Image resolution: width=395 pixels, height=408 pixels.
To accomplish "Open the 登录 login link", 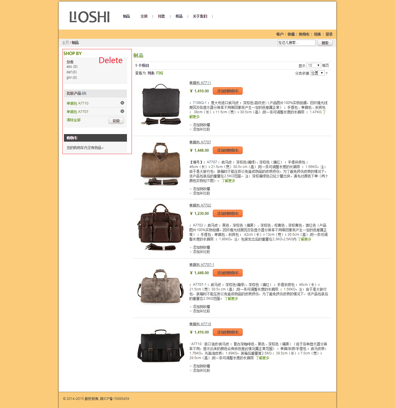I will click(328, 34).
